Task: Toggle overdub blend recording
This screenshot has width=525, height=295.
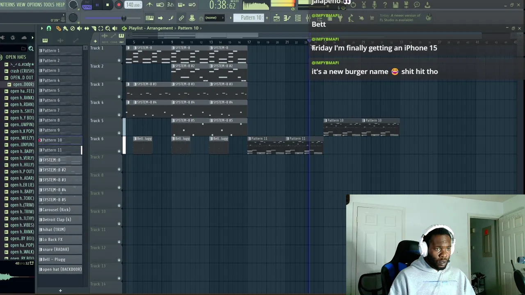Action: [x=181, y=5]
